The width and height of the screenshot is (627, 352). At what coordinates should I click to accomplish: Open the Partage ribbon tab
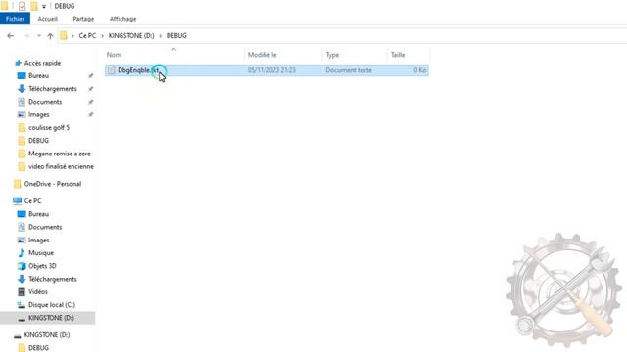(x=83, y=19)
